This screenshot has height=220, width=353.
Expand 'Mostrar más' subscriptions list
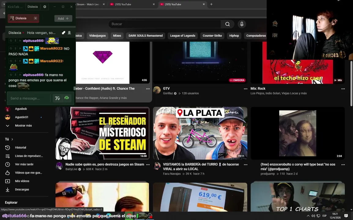coord(24,126)
